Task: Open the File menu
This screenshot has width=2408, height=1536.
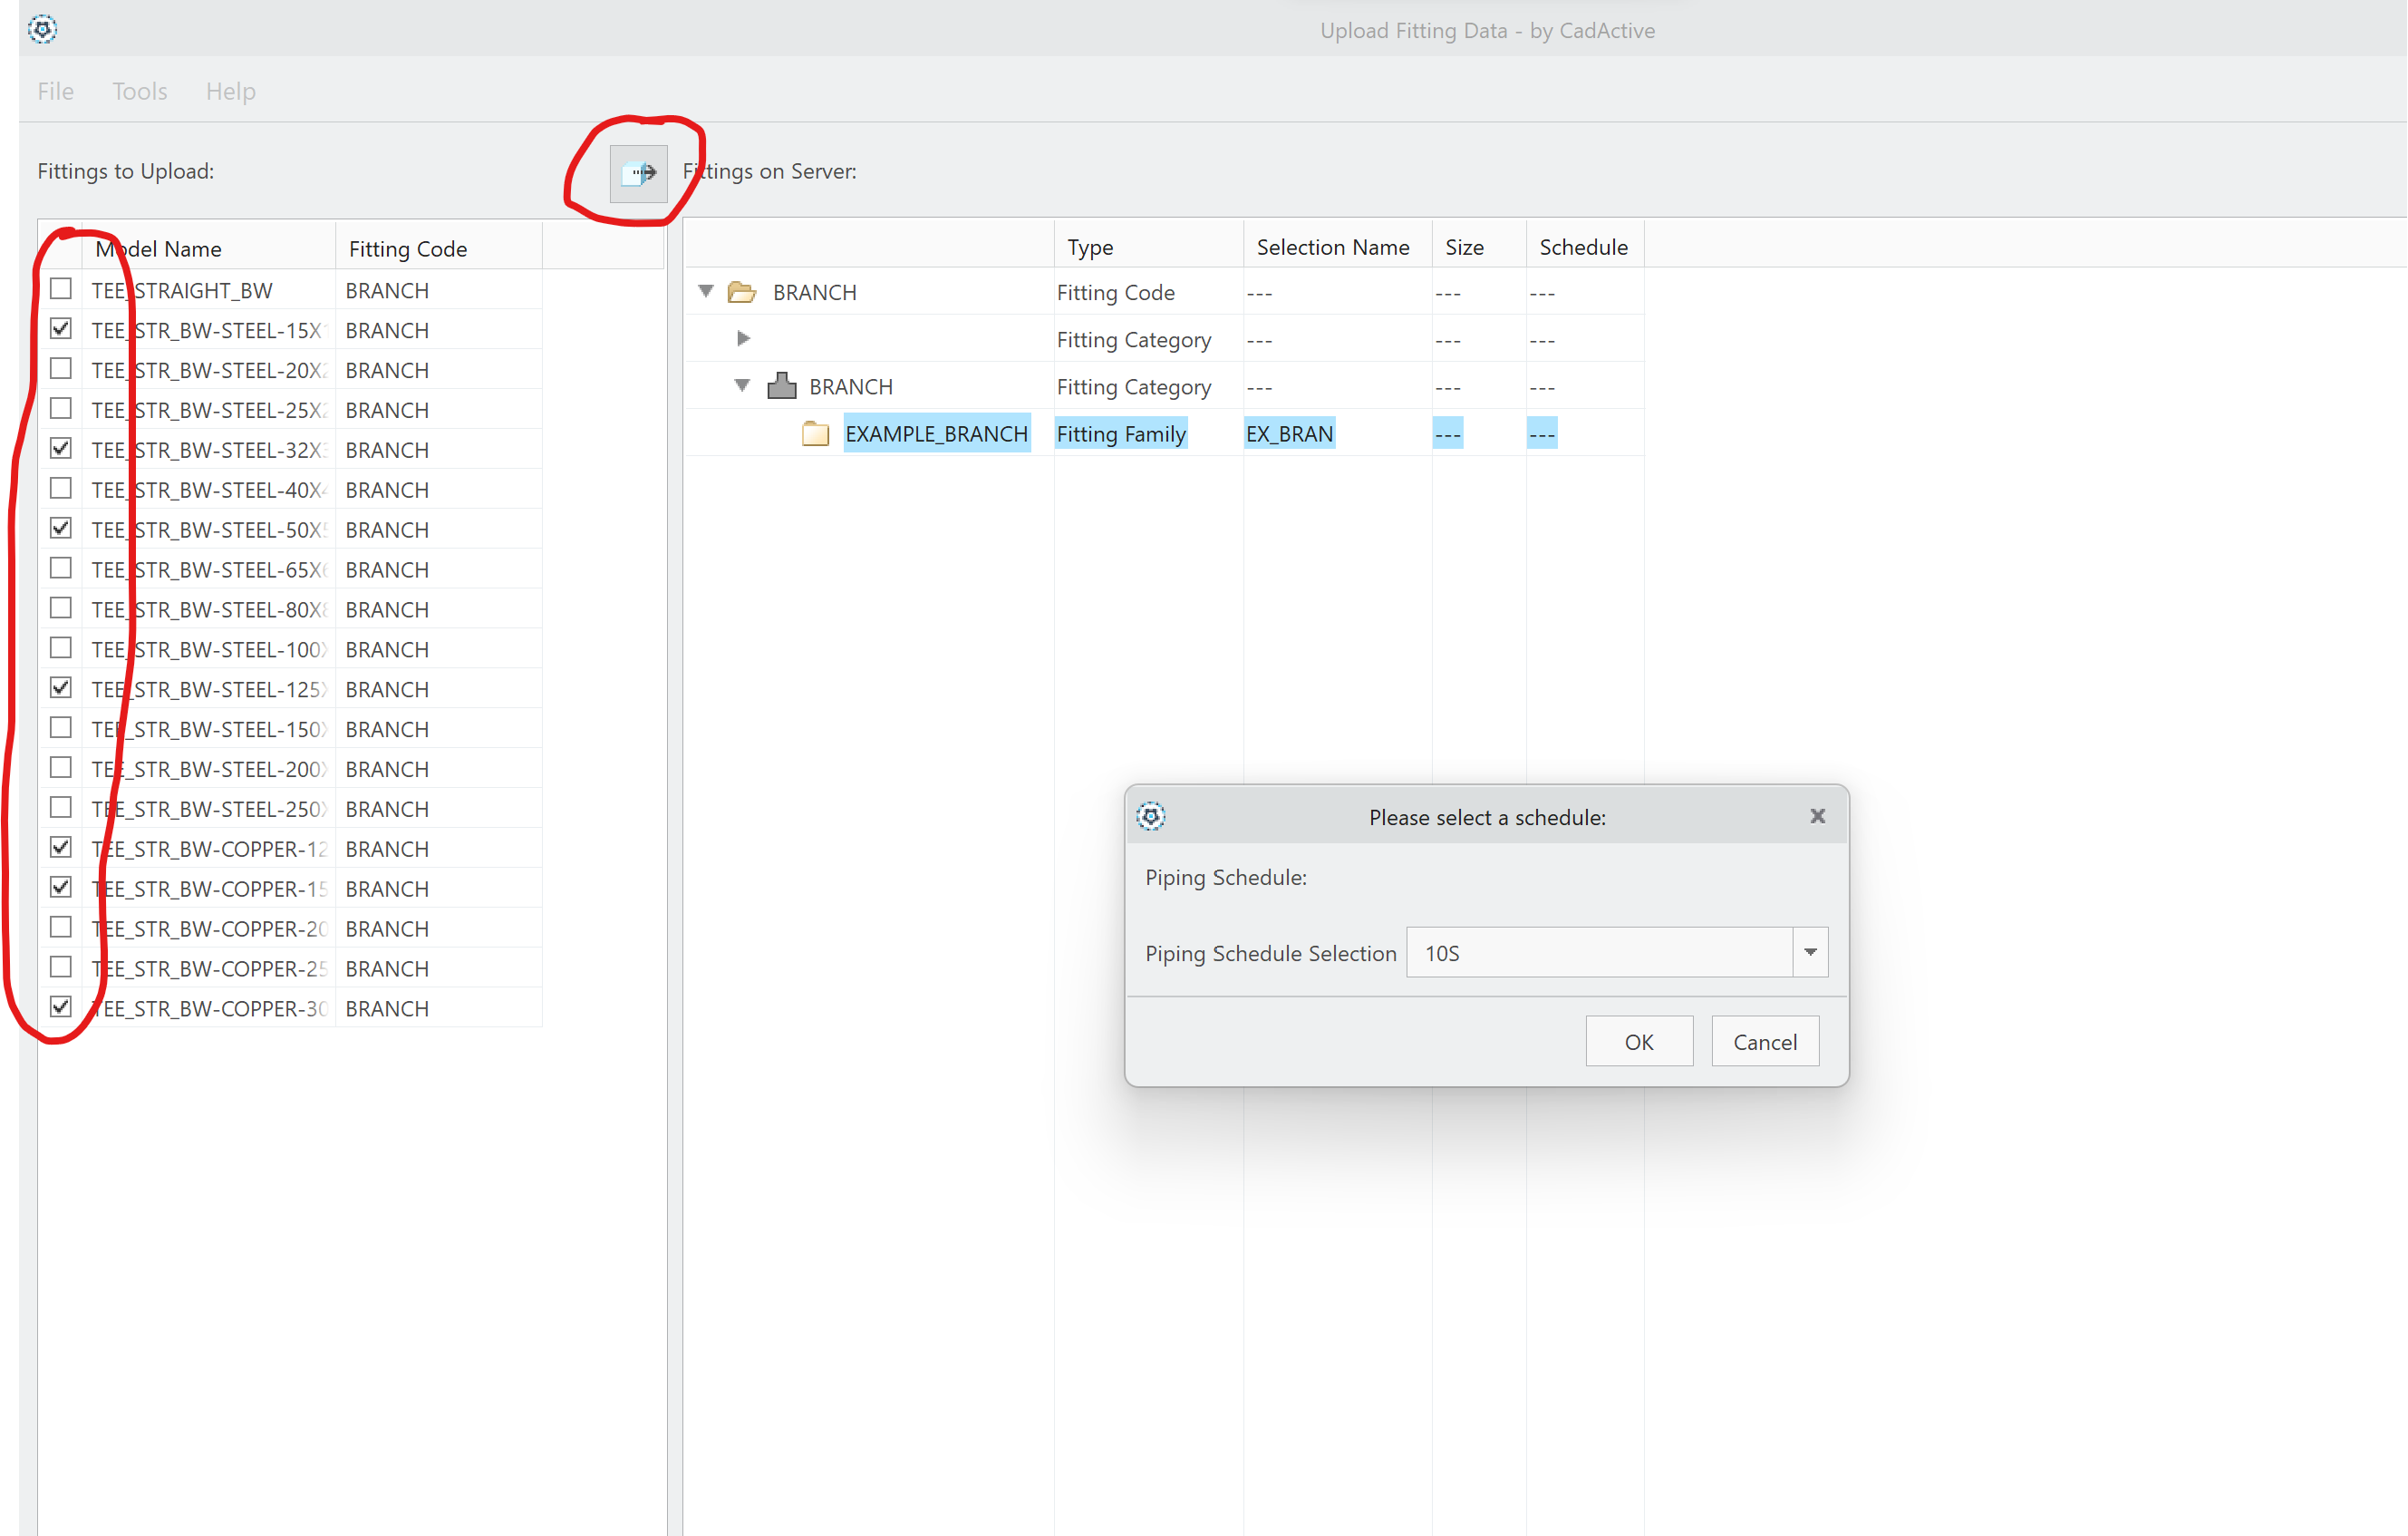Action: [56, 91]
